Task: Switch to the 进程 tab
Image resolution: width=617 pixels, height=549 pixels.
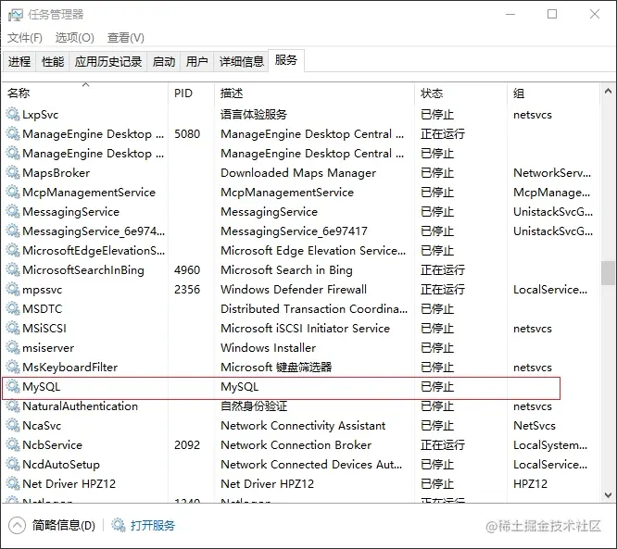Action: [x=19, y=61]
